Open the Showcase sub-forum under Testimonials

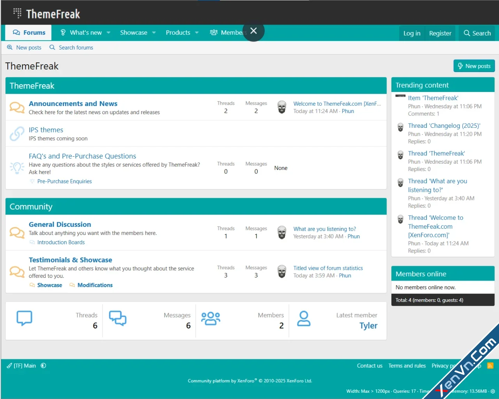point(50,285)
